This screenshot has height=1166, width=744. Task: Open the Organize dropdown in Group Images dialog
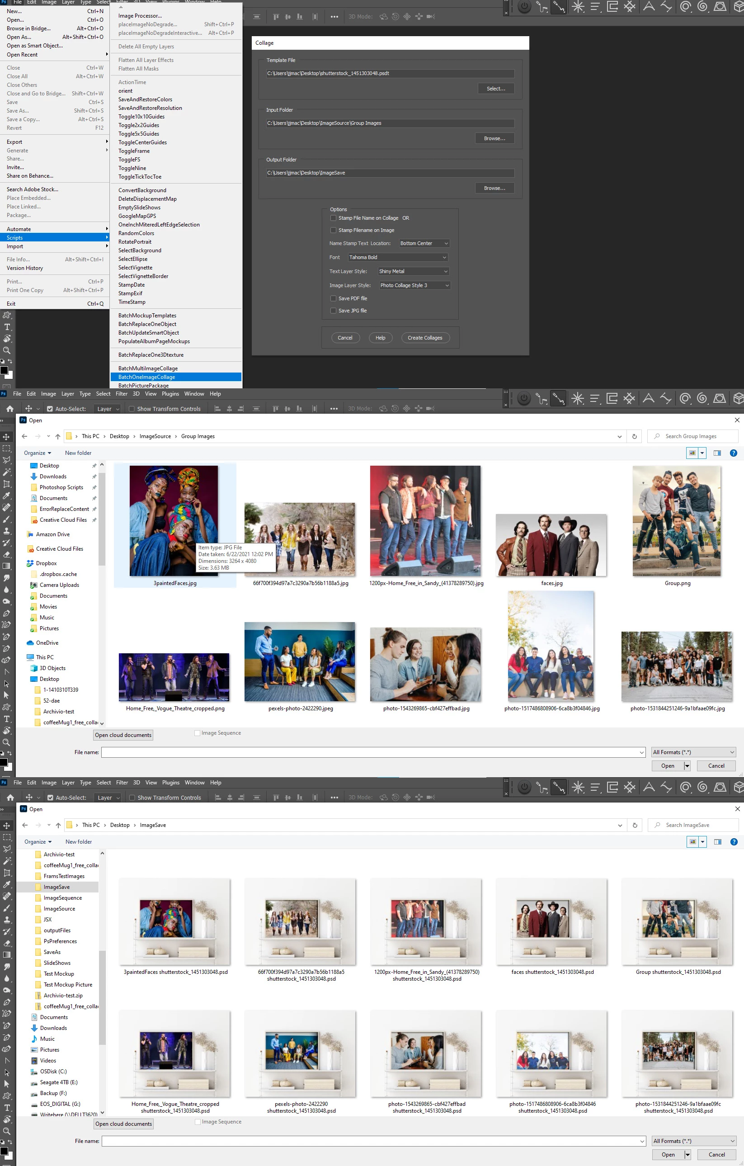tap(37, 453)
